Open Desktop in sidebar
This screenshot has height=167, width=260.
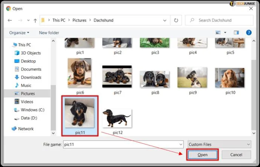(x=25, y=61)
